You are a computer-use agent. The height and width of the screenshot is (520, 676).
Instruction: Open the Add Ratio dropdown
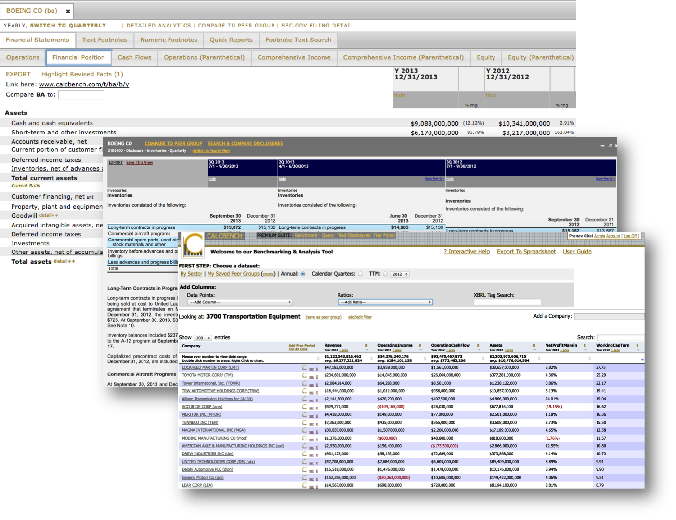point(385,302)
